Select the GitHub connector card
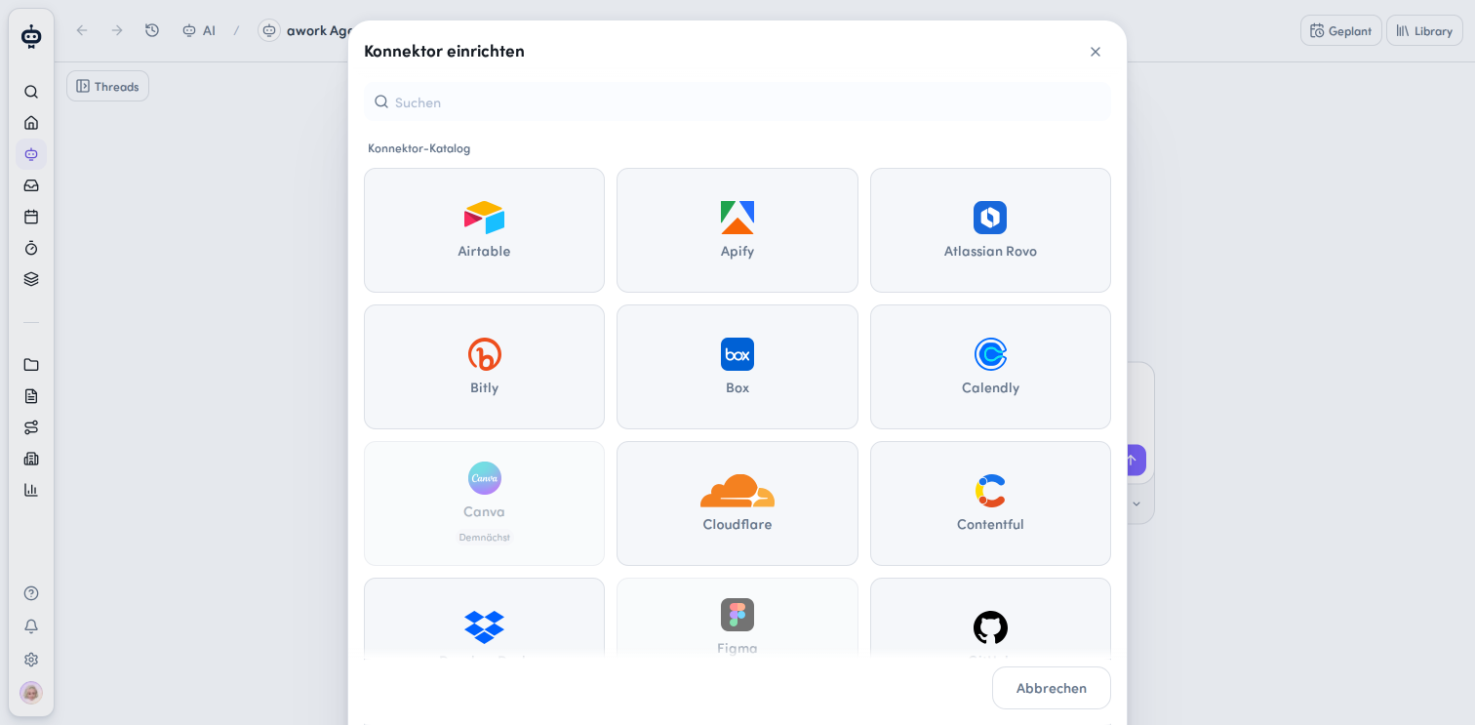 coord(990,618)
